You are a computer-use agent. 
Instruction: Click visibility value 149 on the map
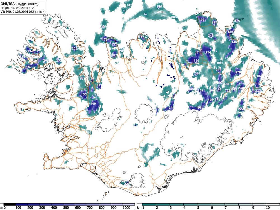click(x=93, y=104)
